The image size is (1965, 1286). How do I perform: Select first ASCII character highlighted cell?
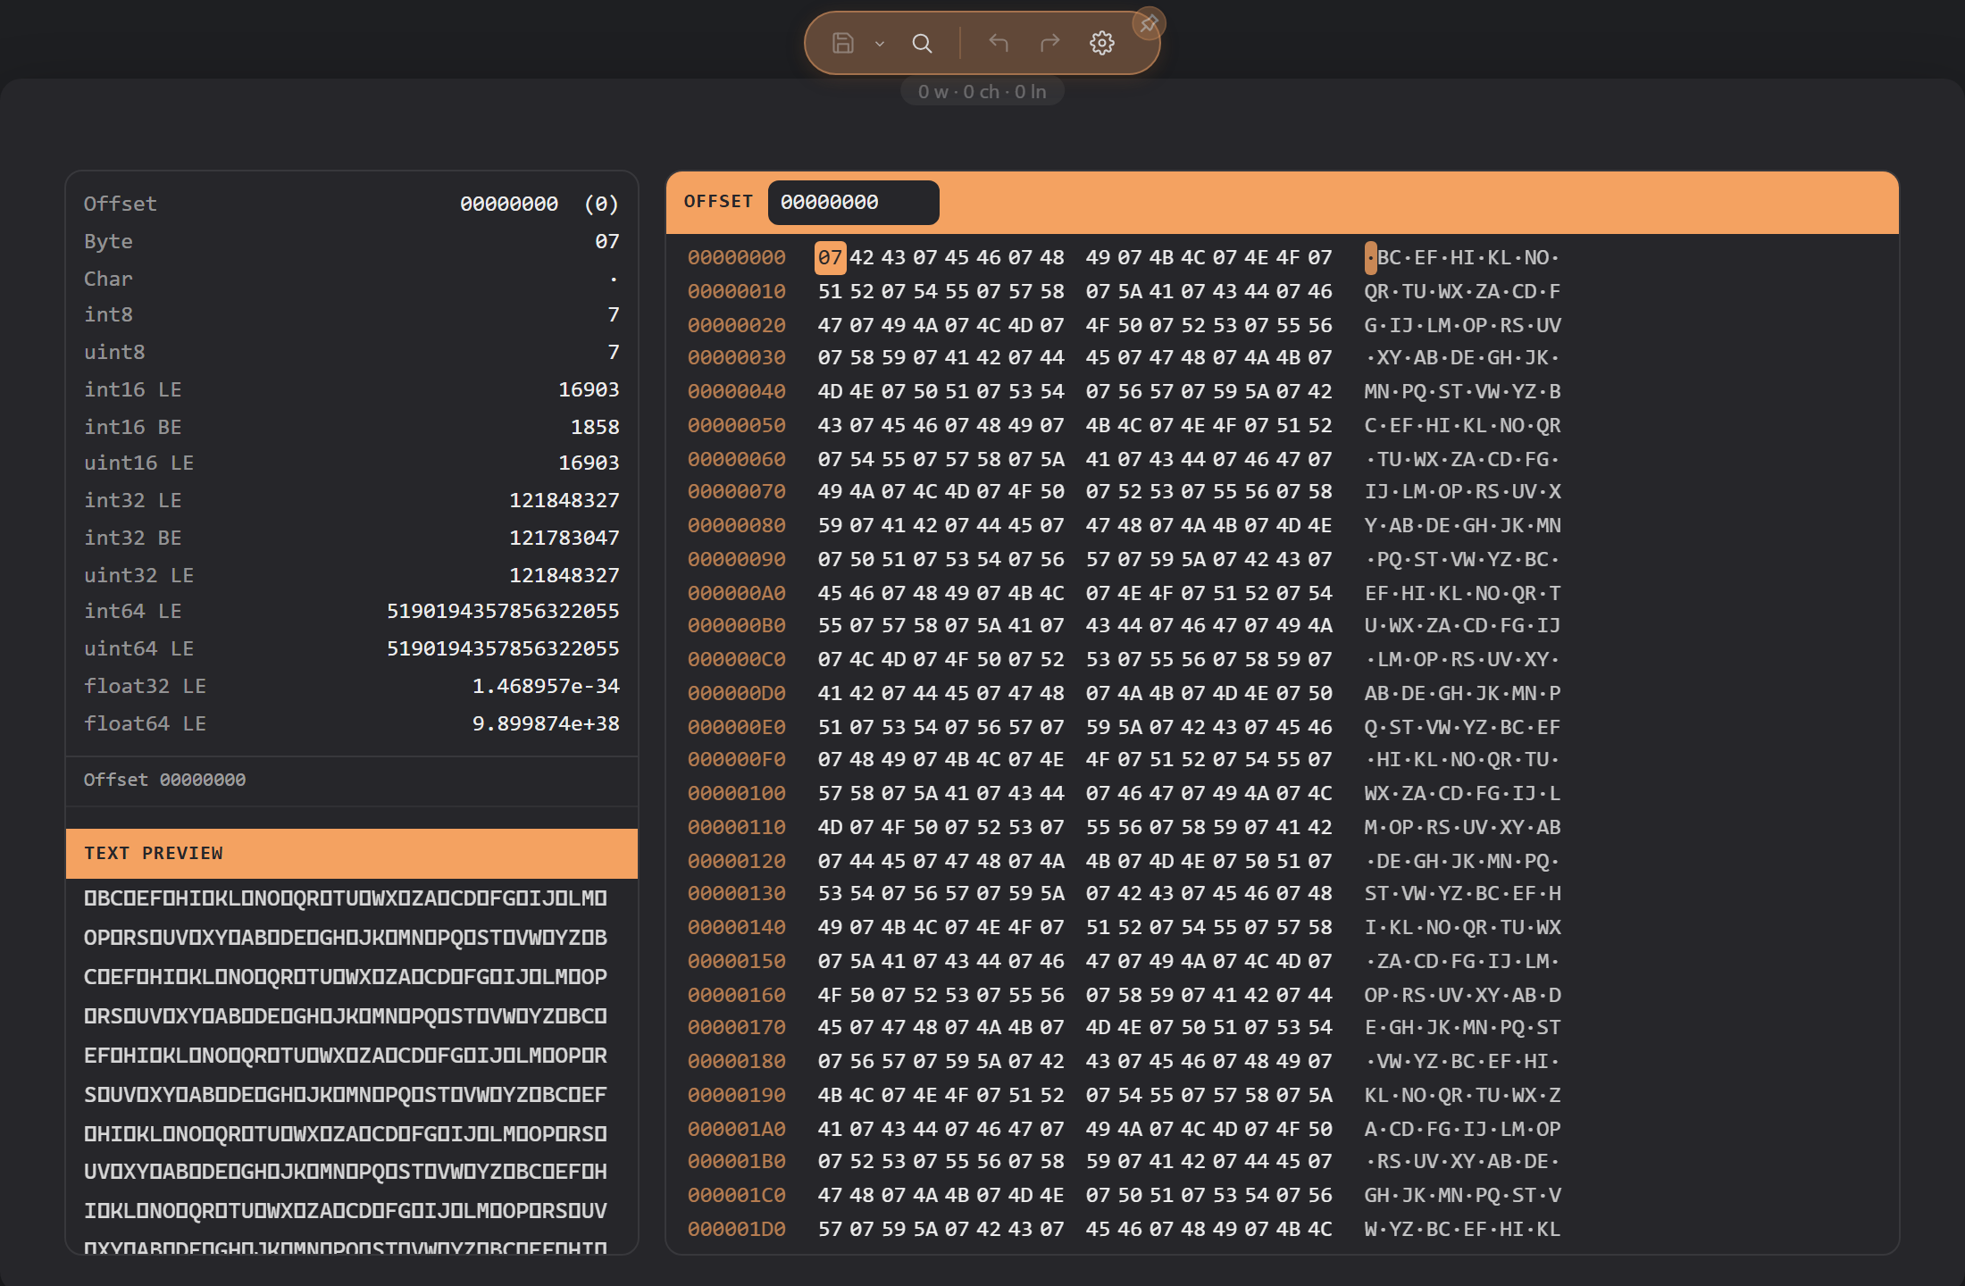click(1371, 258)
